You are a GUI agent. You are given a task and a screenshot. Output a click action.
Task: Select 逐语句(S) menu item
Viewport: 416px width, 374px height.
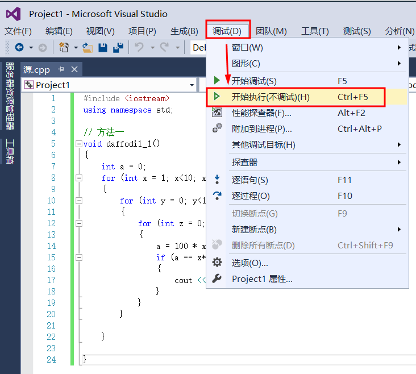coord(307,180)
